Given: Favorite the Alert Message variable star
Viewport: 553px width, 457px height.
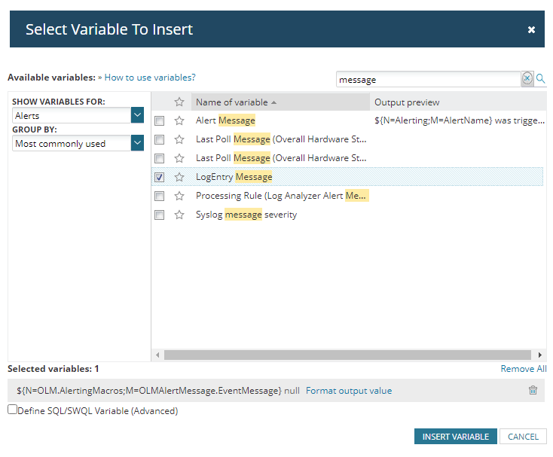Looking at the screenshot, I should coord(179,120).
